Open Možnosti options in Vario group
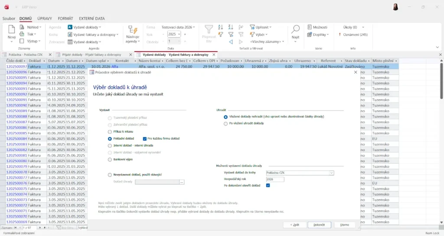 click(317, 27)
